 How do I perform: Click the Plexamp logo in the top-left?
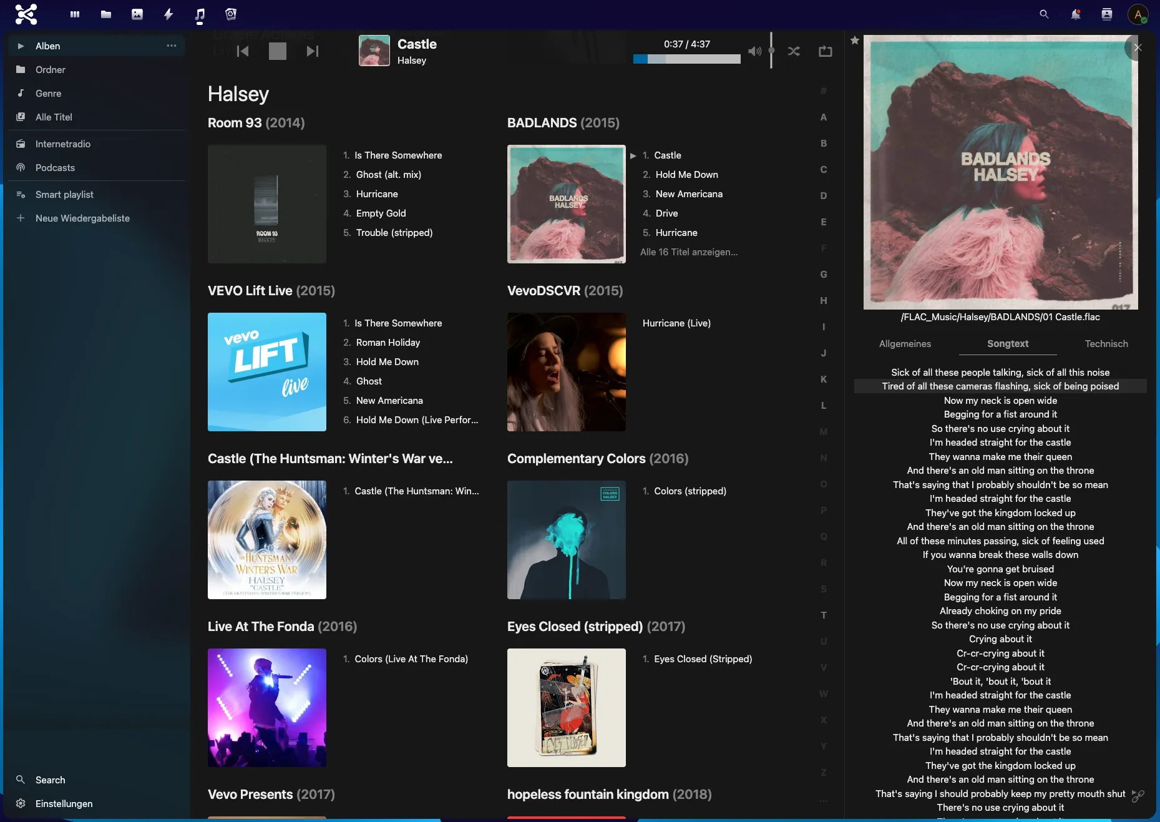(26, 14)
